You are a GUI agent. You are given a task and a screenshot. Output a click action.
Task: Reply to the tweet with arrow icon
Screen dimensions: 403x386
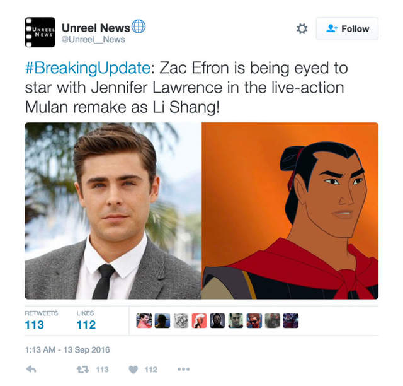point(31,369)
